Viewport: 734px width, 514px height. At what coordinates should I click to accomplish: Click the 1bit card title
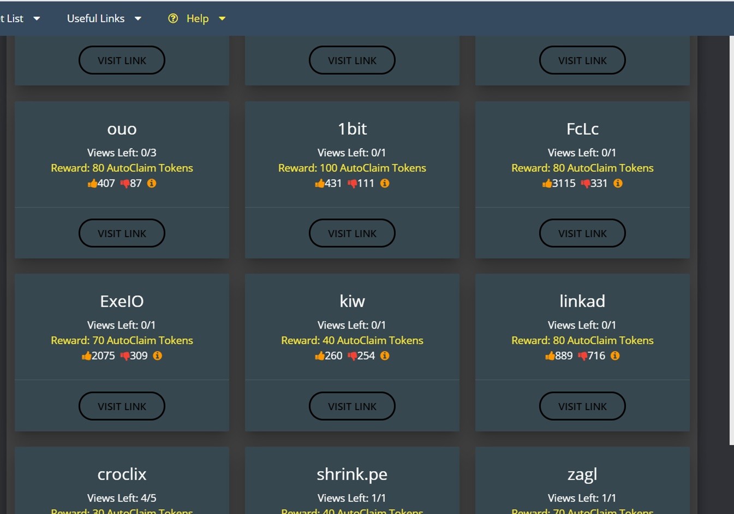[352, 129]
